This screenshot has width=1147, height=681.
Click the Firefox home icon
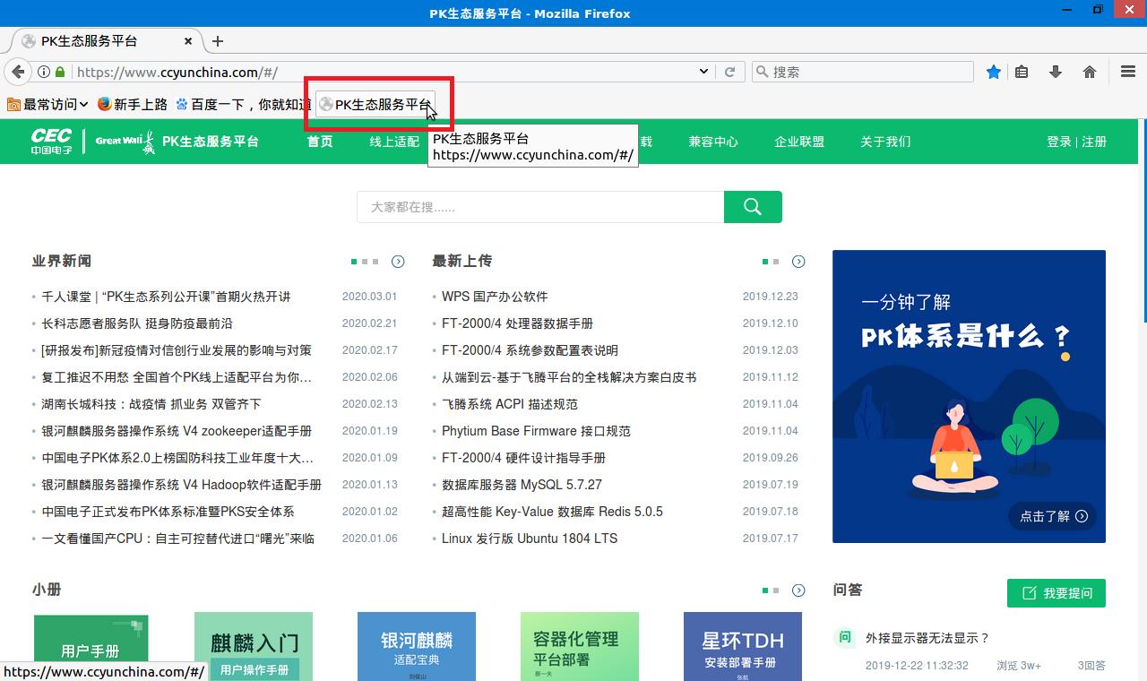(x=1088, y=71)
